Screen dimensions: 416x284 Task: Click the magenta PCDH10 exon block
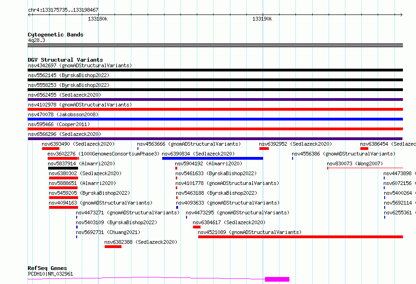coord(277,279)
